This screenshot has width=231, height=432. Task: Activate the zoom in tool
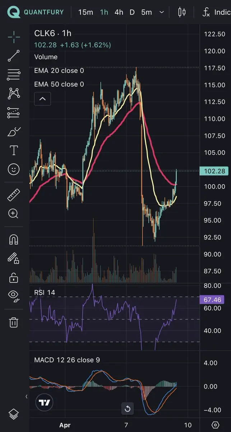(x=14, y=214)
